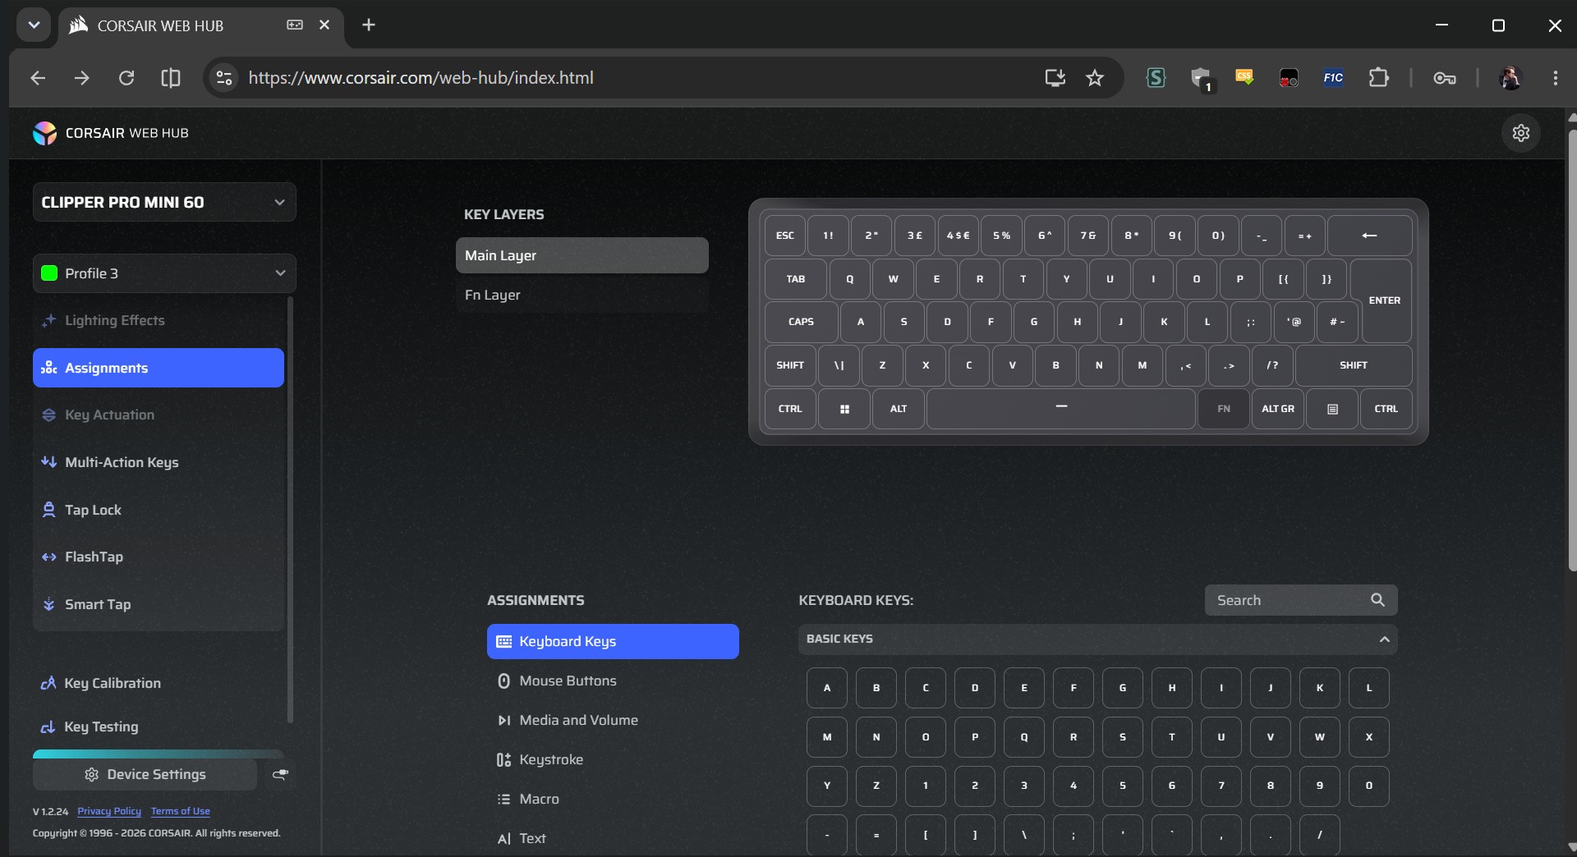Click the yellow CSS extension icon
Screen dimensions: 1577x857
[x=1244, y=78]
